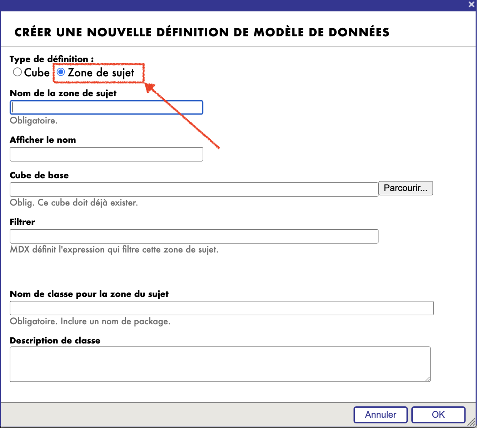Grab the Description textarea resize handle
The image size is (477, 428).
pyautogui.click(x=428, y=379)
